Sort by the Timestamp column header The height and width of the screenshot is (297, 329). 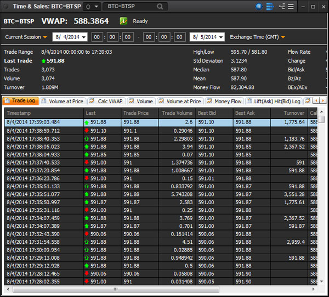pyautogui.click(x=44, y=113)
